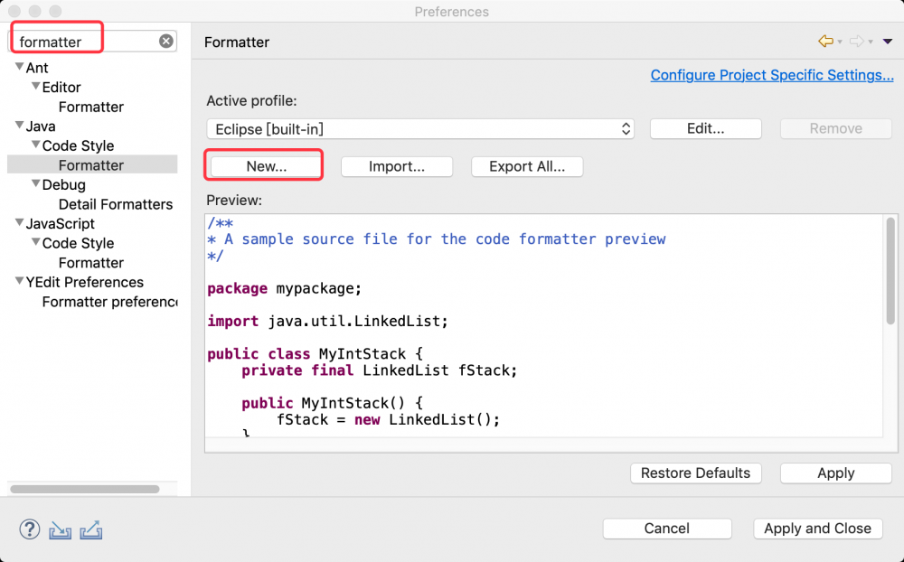Viewport: 904px width, 562px height.
Task: Click the Import... button
Action: 396,166
